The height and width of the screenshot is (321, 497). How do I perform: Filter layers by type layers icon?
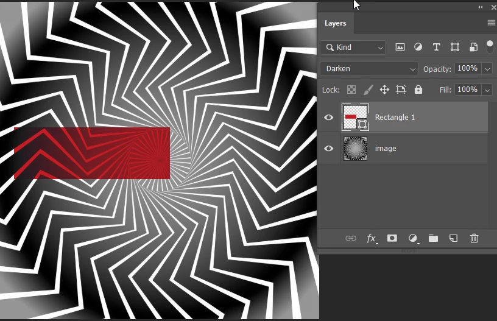click(x=437, y=48)
